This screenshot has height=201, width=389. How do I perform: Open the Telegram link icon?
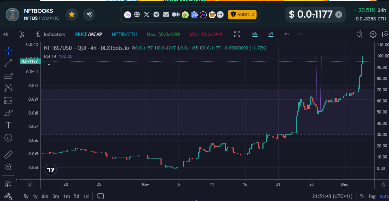[156, 15]
